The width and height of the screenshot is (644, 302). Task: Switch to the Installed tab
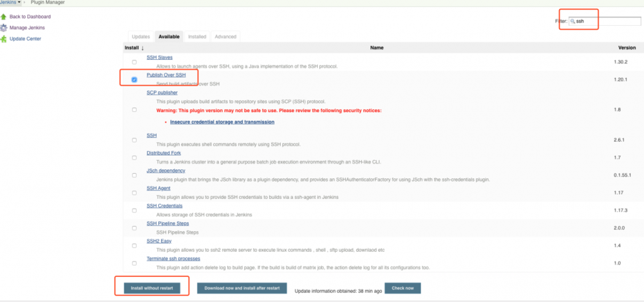click(x=197, y=37)
